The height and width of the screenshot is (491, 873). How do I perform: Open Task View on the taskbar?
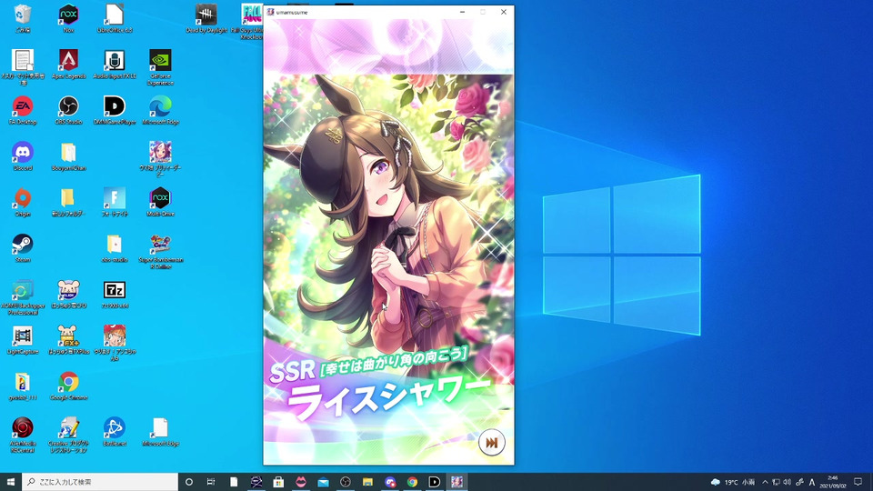click(211, 482)
